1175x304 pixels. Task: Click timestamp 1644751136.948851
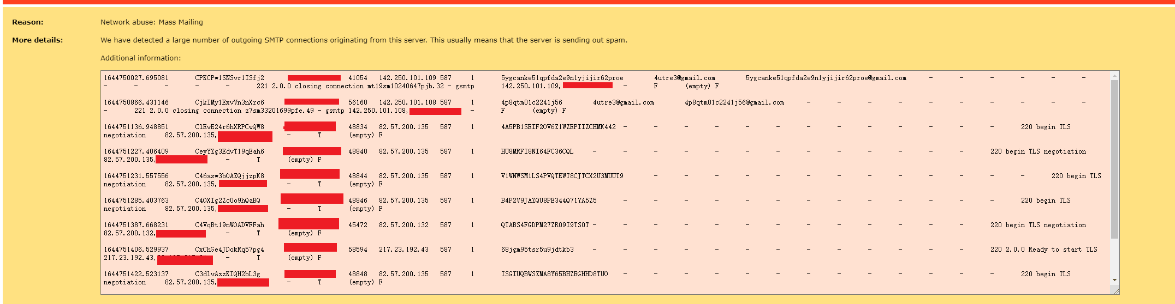point(136,127)
